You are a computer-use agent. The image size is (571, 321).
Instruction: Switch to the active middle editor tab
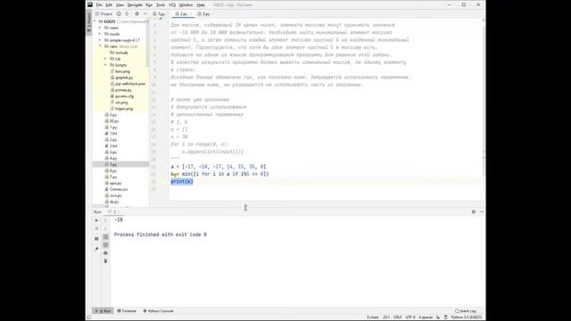coord(183,14)
